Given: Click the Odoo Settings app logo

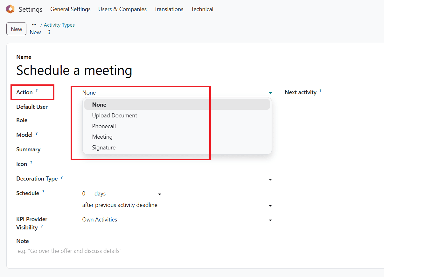Looking at the screenshot, I should click(x=10, y=9).
